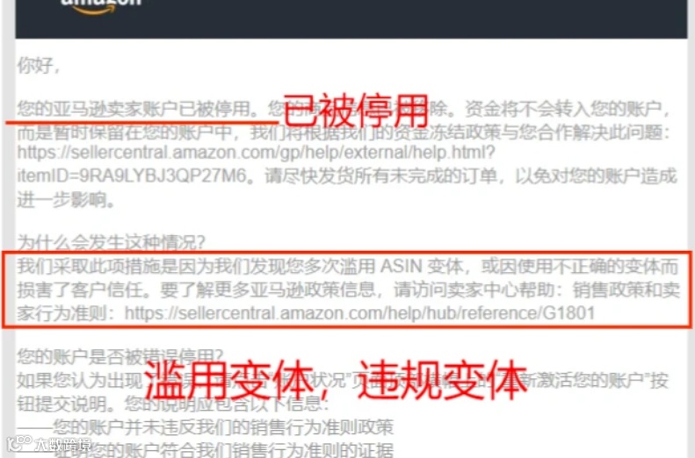This screenshot has width=695, height=458.
Task: Open the sellercentral gp/help/external link
Action: pyautogui.click(x=256, y=153)
